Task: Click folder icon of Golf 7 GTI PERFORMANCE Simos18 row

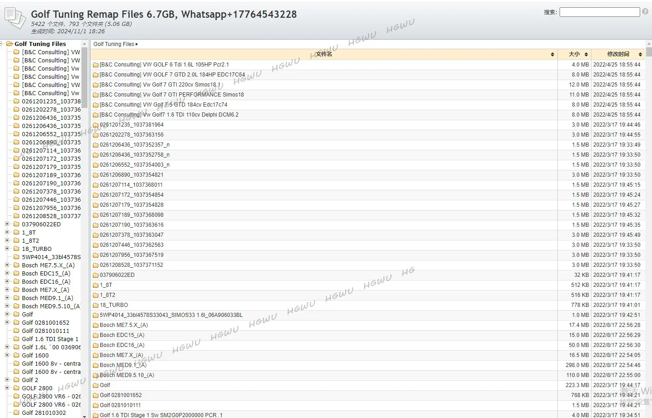Action: point(96,95)
